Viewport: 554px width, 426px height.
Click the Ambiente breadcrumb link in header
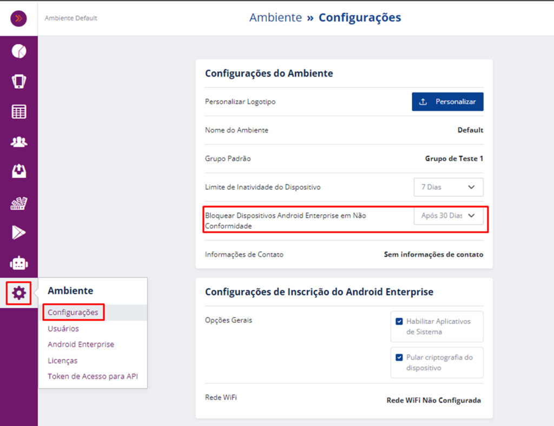275,17
